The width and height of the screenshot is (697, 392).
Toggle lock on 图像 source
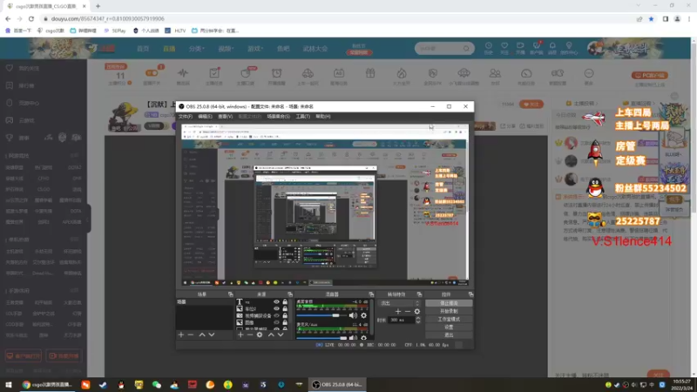(285, 322)
